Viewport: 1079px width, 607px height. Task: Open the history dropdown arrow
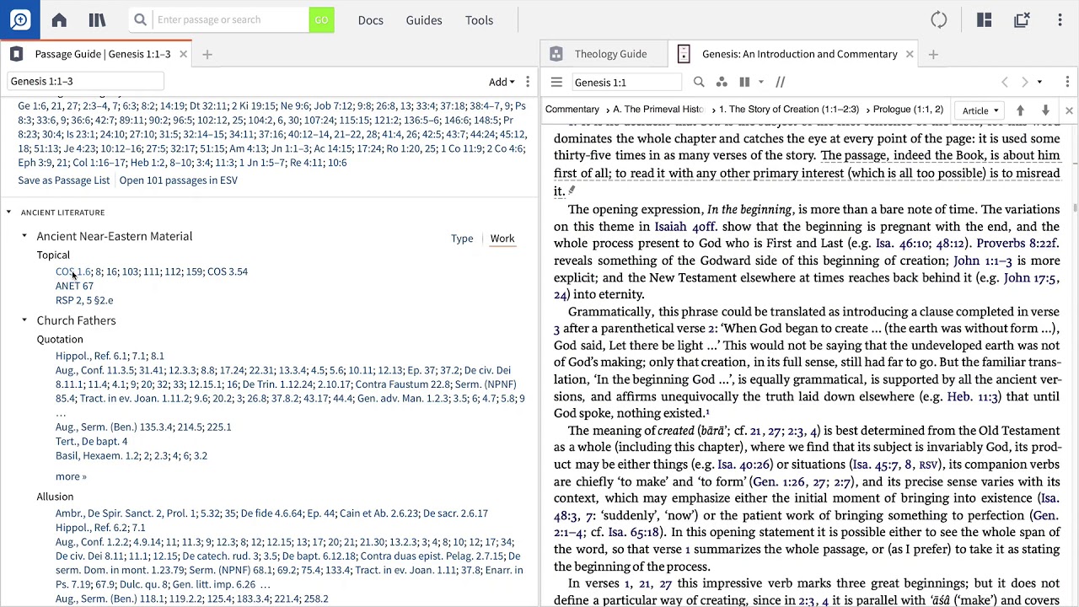(1039, 82)
